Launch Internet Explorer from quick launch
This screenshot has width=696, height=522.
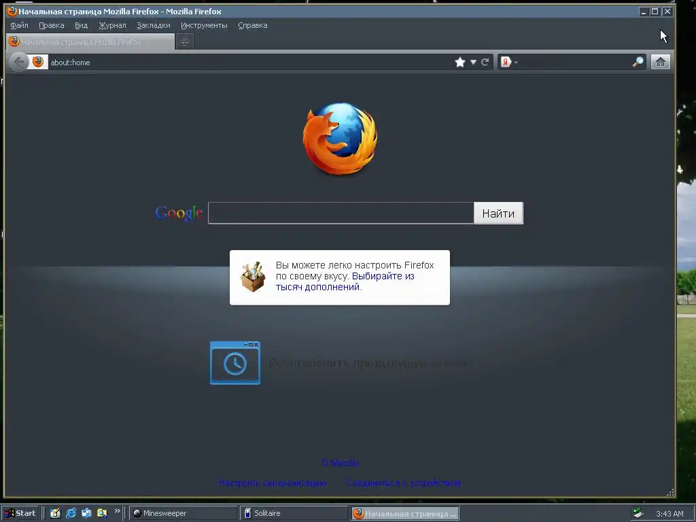(x=71, y=513)
